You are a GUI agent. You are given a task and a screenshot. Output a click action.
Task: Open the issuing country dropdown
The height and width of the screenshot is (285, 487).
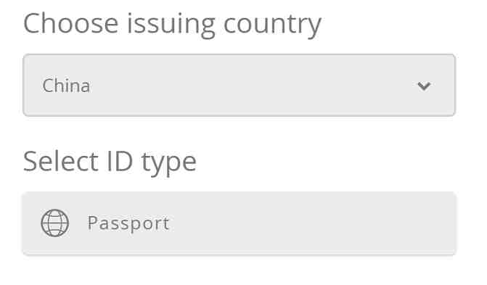[x=240, y=85]
